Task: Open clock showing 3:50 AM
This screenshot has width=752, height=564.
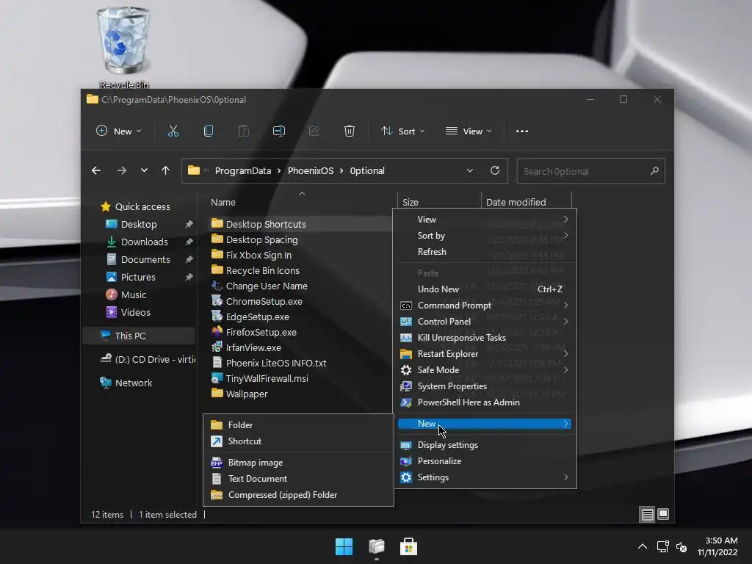Action: [717, 546]
